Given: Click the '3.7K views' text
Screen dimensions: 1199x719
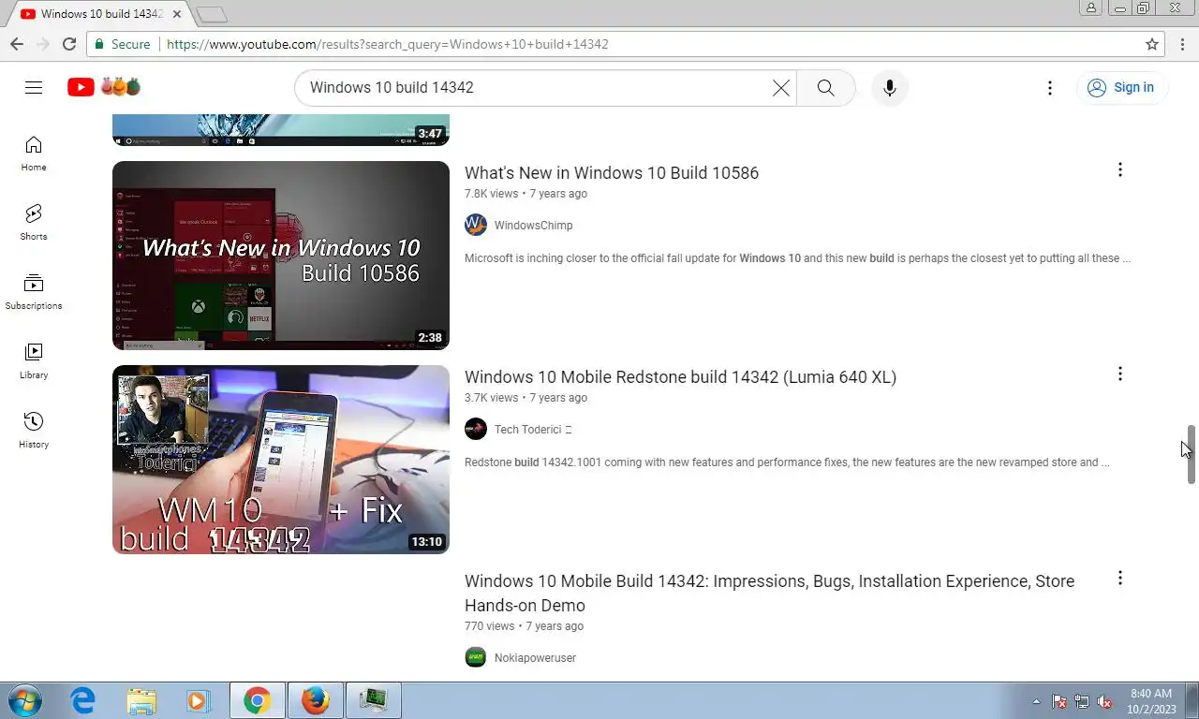Looking at the screenshot, I should (x=491, y=398).
